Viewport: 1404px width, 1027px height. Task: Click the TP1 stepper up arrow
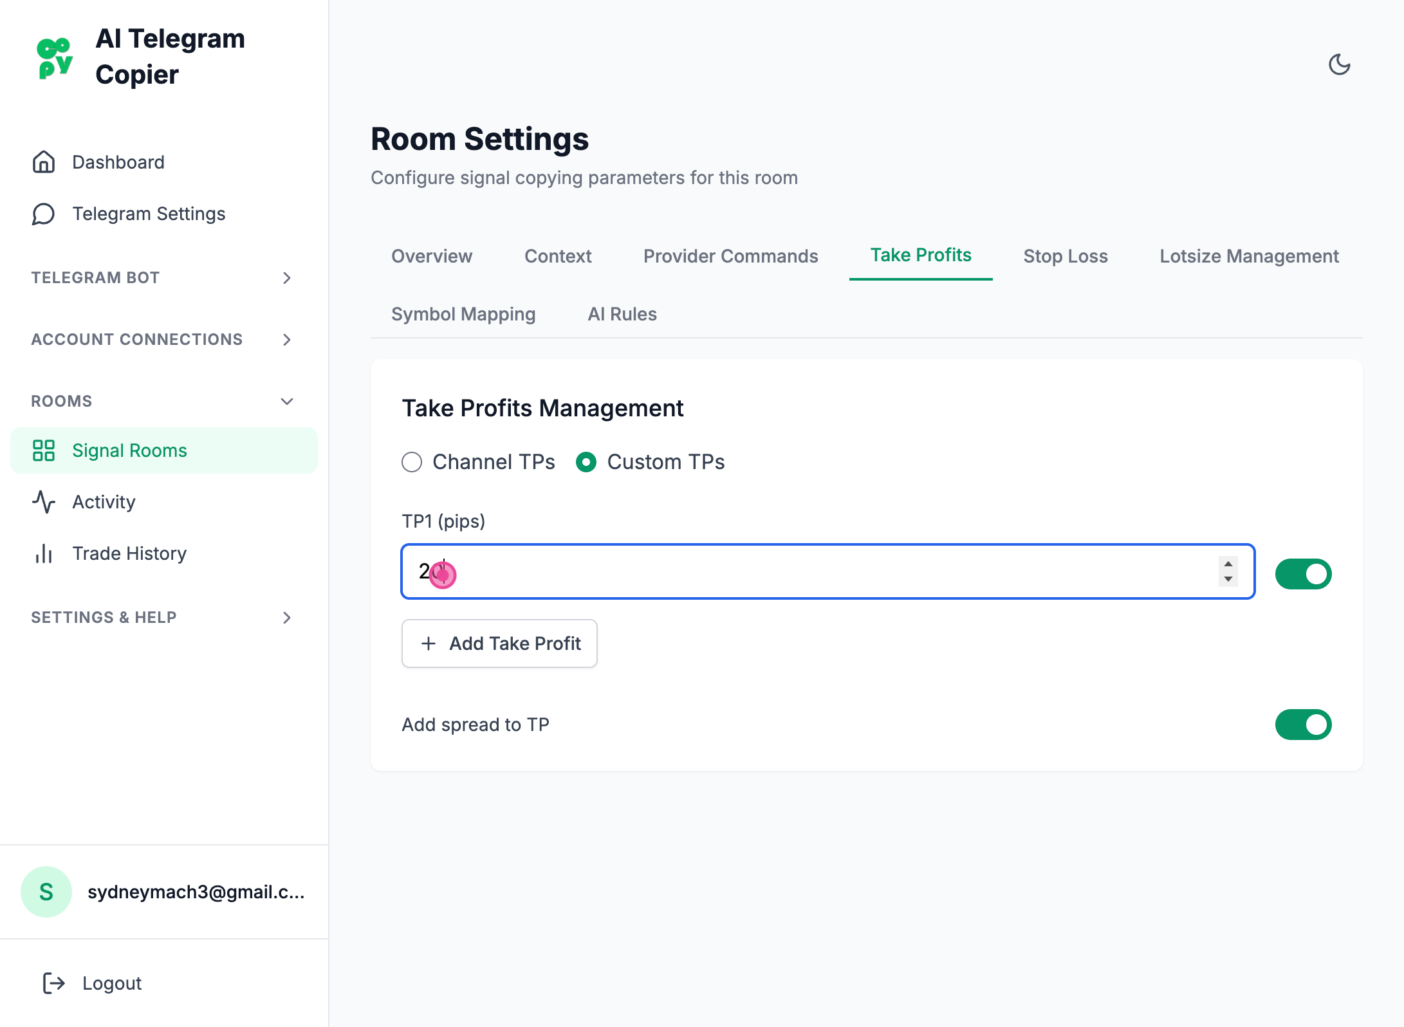(1228, 564)
